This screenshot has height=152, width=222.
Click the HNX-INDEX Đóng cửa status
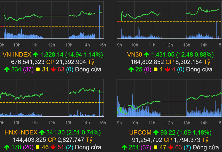coord(88,147)
